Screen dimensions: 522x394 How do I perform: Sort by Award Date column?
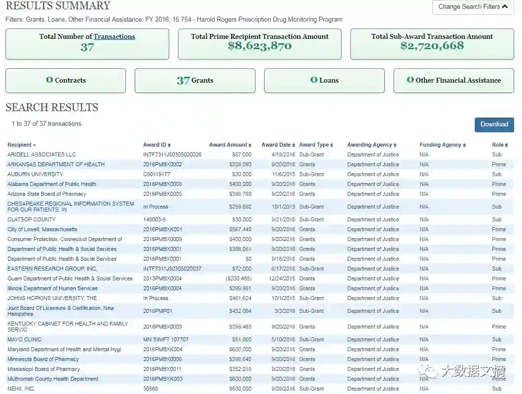(x=278, y=145)
